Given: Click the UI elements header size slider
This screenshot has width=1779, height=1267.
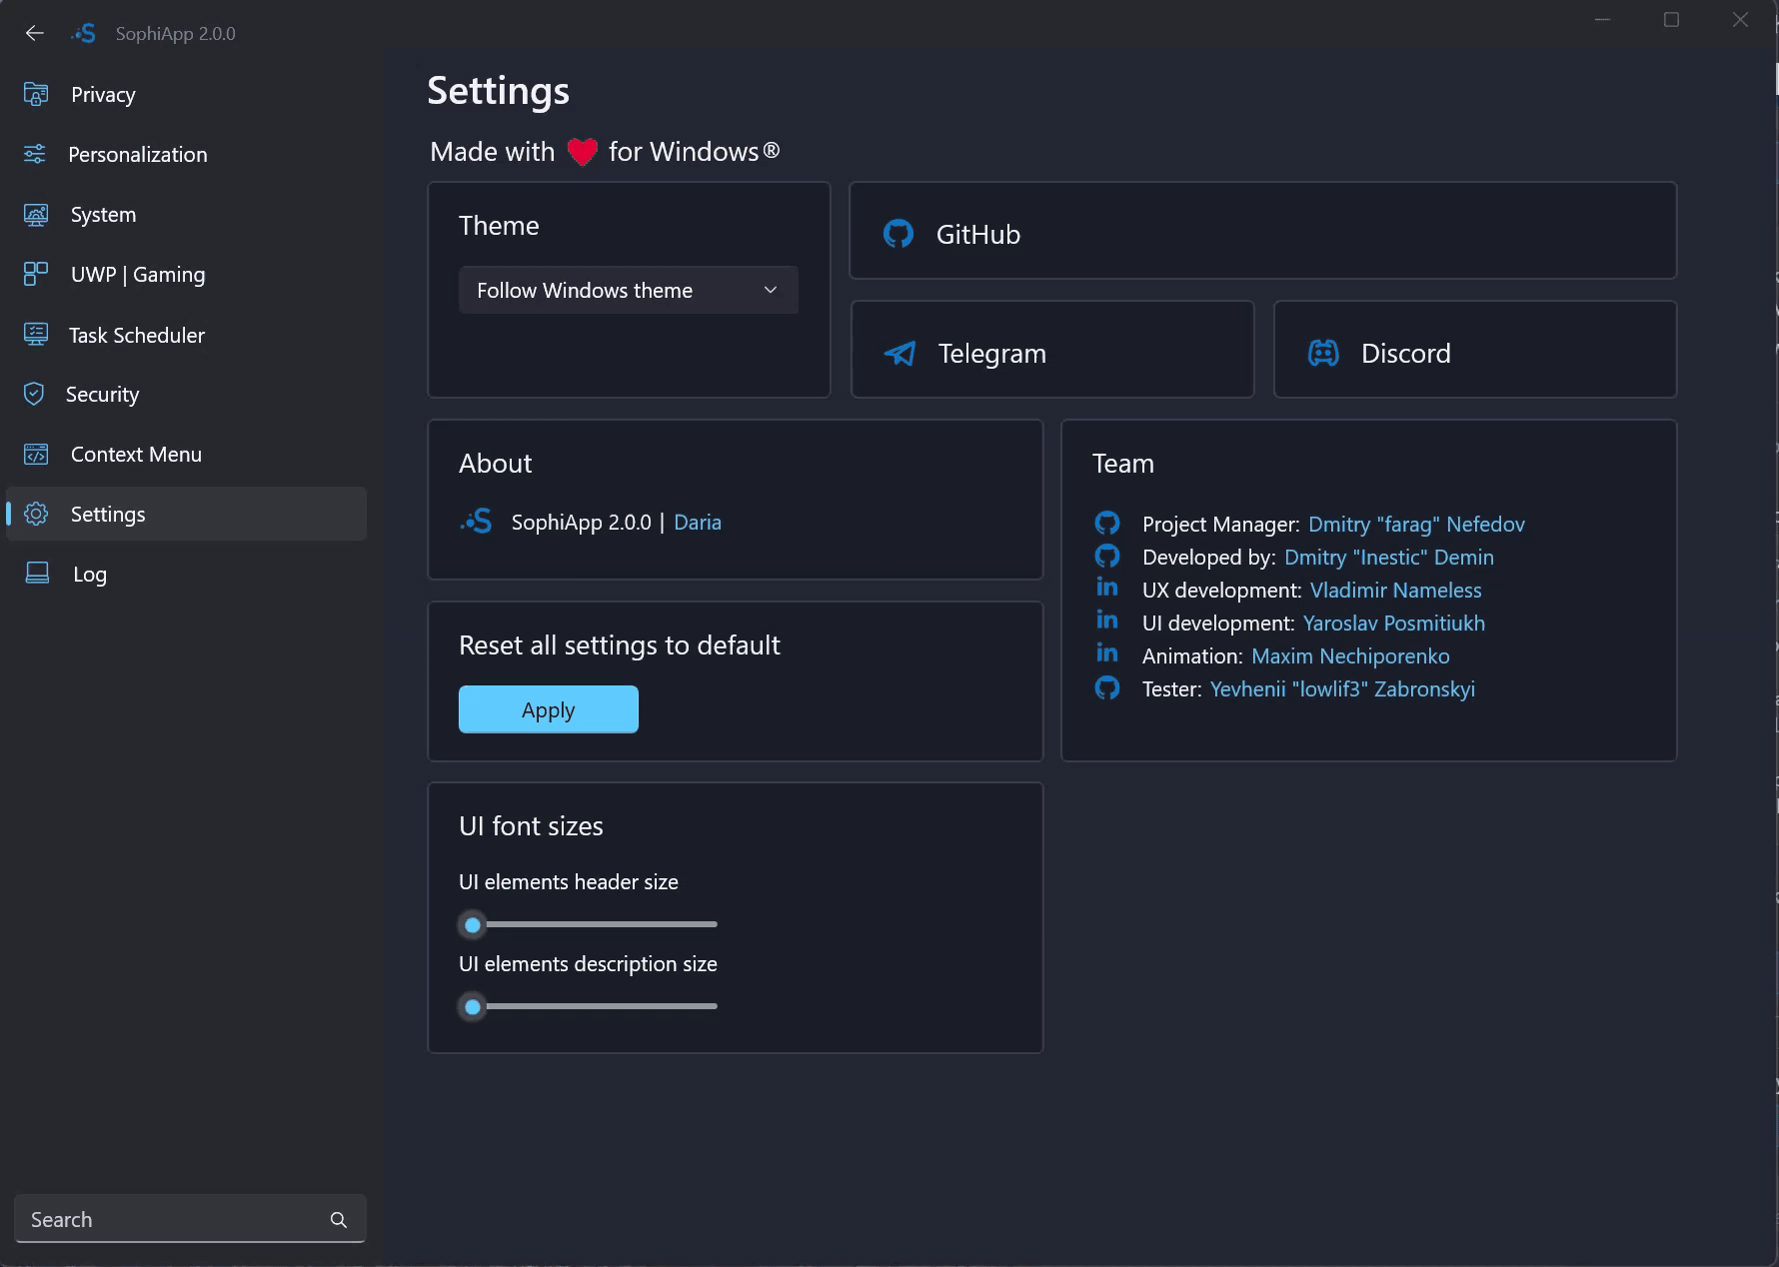Looking at the screenshot, I should (595, 924).
